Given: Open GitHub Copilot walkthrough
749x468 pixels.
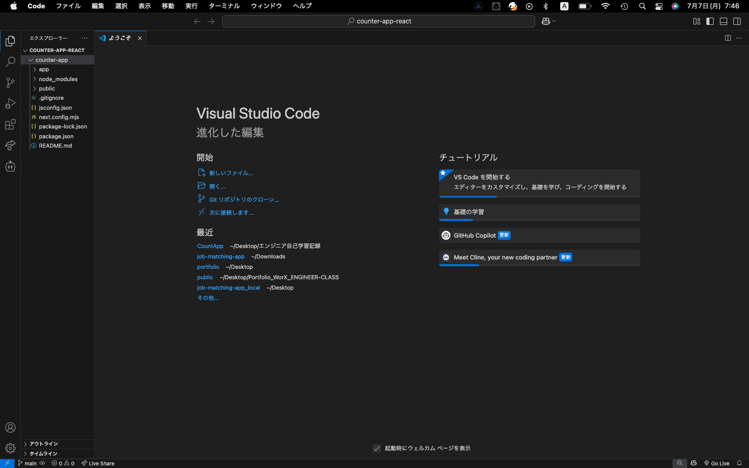Looking at the screenshot, I should [539, 236].
